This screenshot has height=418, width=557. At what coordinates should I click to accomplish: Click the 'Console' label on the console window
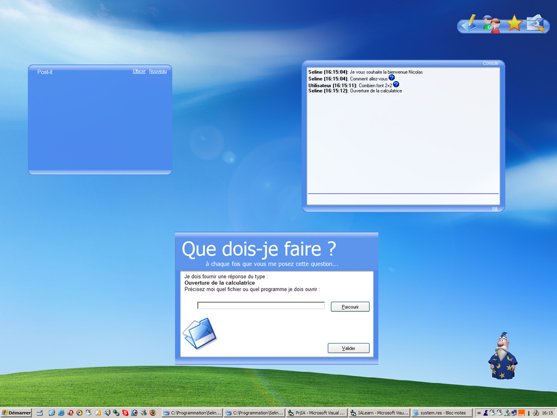(491, 63)
